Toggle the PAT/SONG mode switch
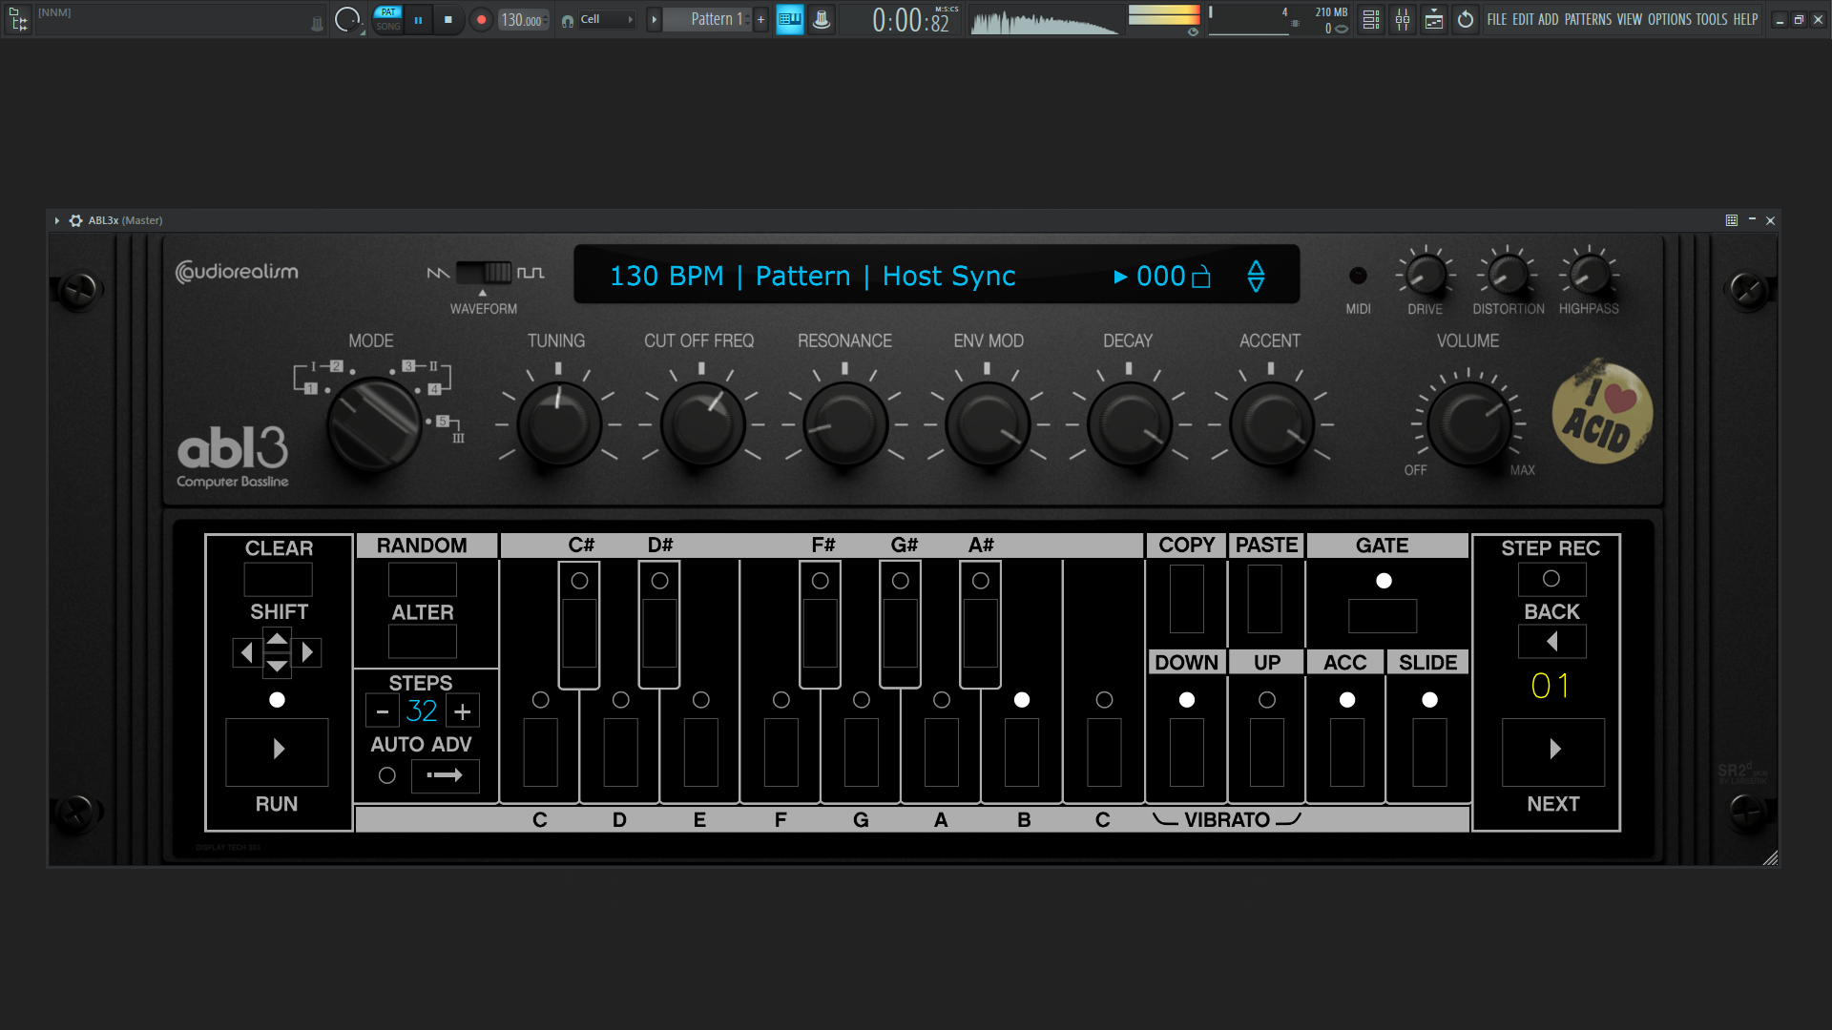 [387, 19]
